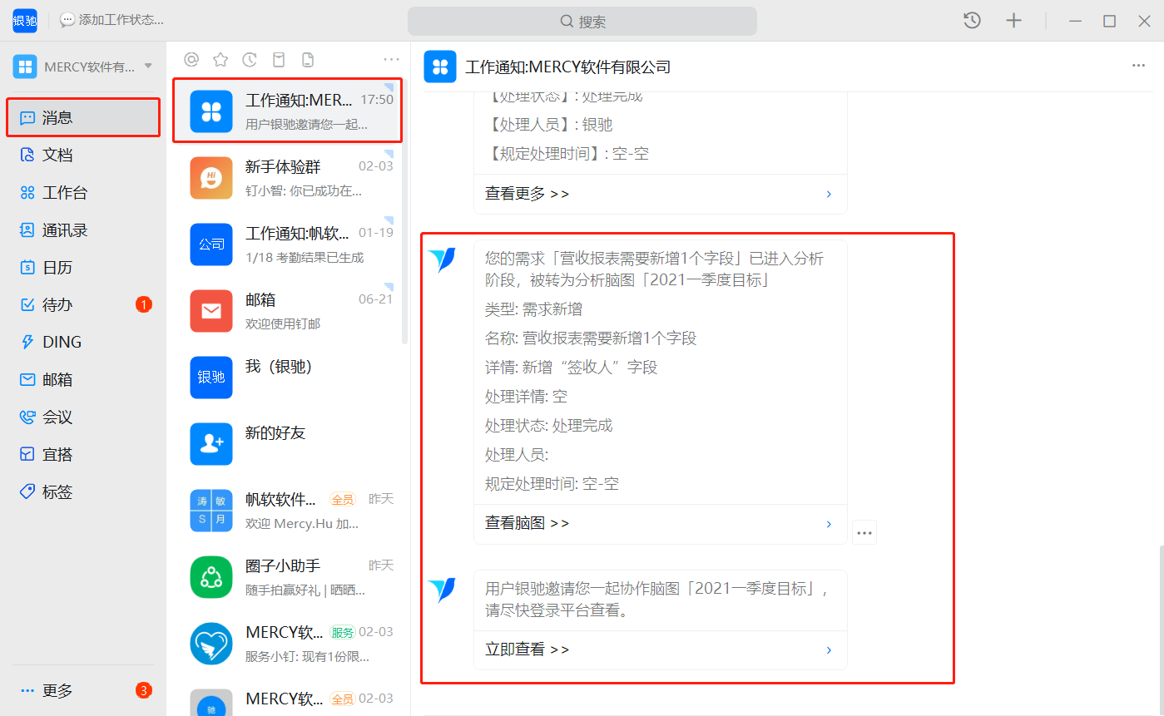1164x716 pixels.
Task: Focus the 搜索 search box
Action: [582, 22]
